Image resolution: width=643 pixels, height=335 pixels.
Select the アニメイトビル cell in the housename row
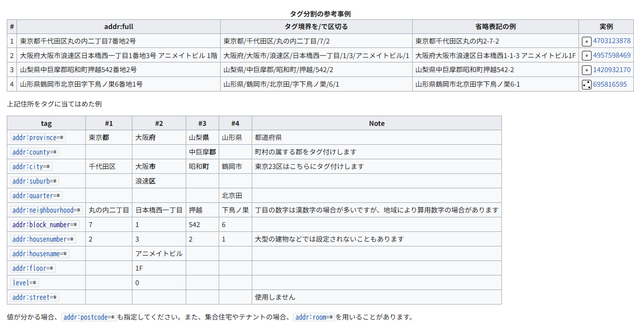click(x=159, y=254)
